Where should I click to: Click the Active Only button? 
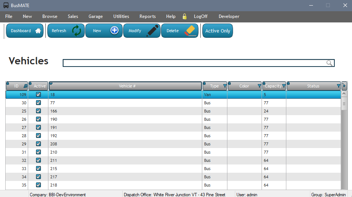(218, 31)
